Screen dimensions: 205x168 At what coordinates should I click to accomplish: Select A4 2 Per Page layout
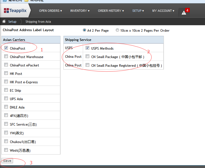point(84,30)
